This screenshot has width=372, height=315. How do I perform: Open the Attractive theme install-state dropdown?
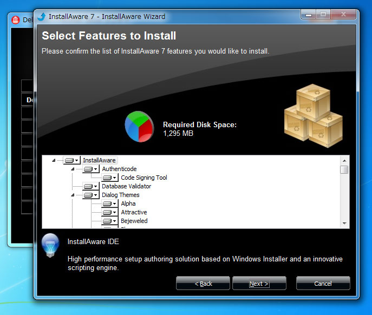coord(109,212)
